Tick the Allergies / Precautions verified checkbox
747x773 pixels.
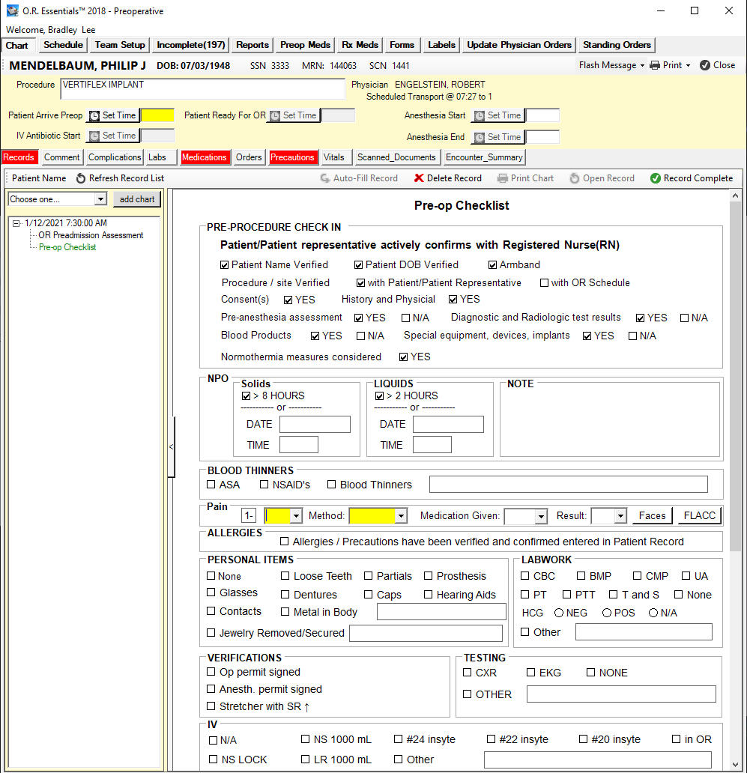[x=284, y=542]
